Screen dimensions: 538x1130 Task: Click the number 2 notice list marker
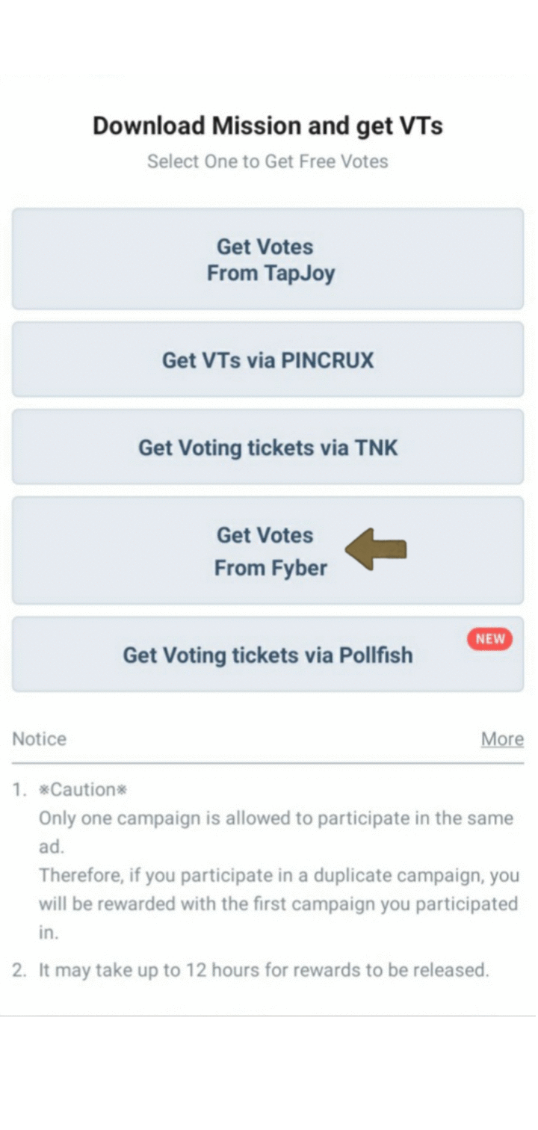tap(20, 970)
